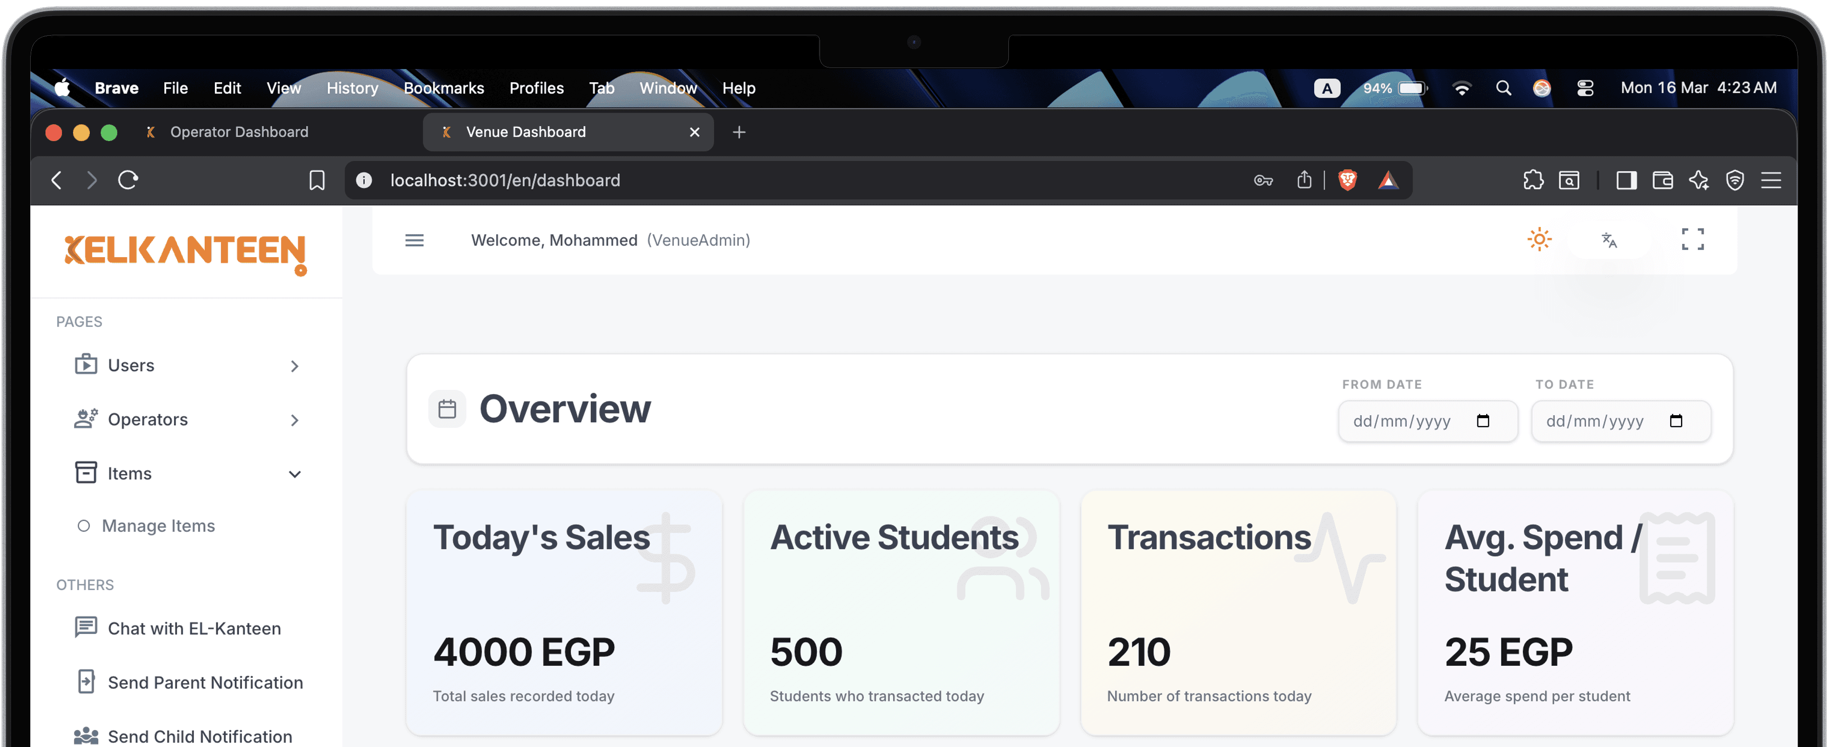Open the Brave main menu icon
This screenshot has width=1834, height=747.
coord(1772,180)
